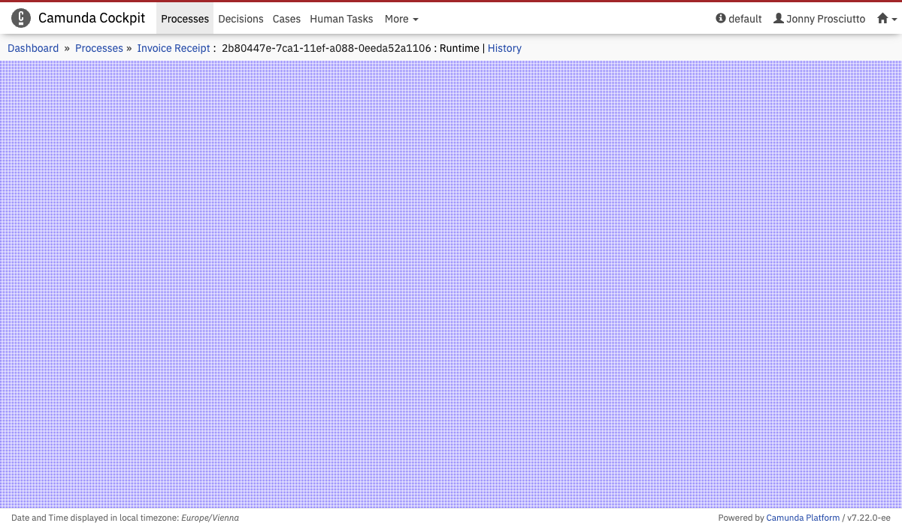This screenshot has width=902, height=526.
Task: Go to the Processes navigation tab
Action: pyautogui.click(x=185, y=19)
